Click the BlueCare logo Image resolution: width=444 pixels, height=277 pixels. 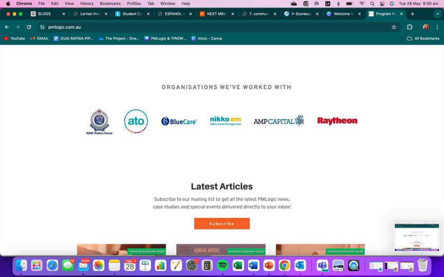179,121
